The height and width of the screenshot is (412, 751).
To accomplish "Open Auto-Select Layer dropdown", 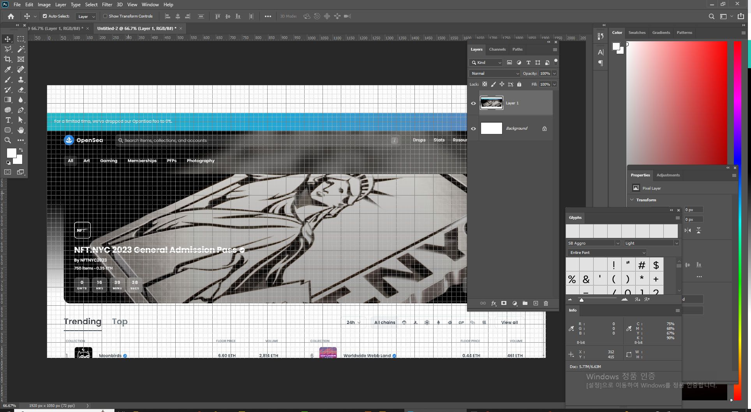I will point(86,16).
